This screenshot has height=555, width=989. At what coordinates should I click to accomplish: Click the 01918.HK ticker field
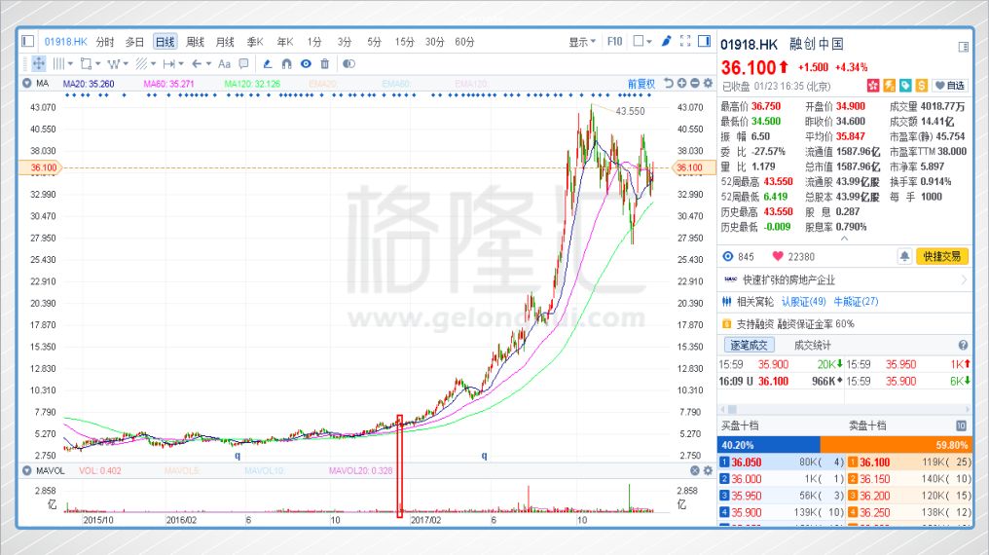(x=65, y=42)
